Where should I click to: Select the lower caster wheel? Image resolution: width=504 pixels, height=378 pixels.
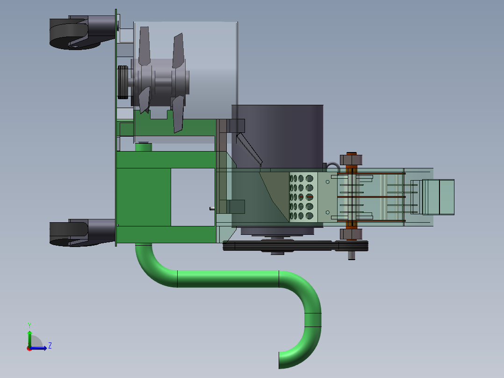(x=68, y=234)
